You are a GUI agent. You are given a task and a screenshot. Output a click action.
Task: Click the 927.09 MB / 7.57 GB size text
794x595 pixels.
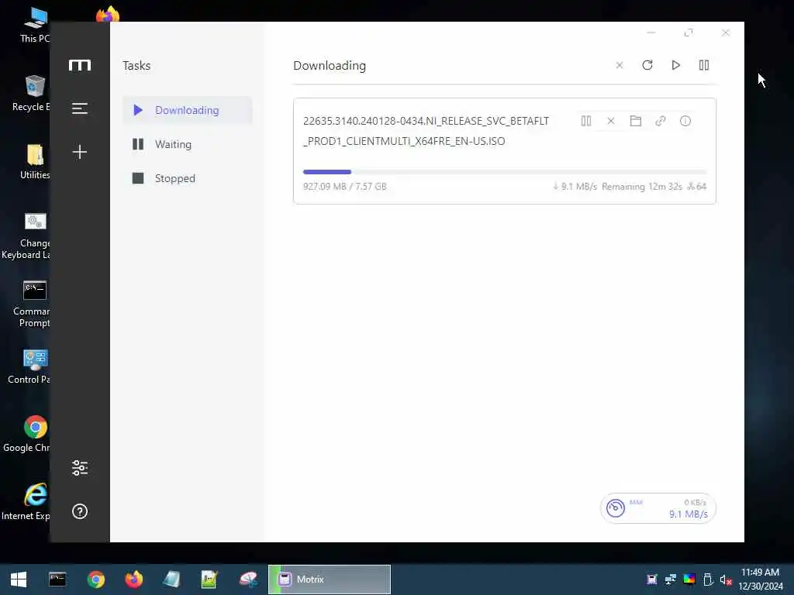click(x=345, y=187)
